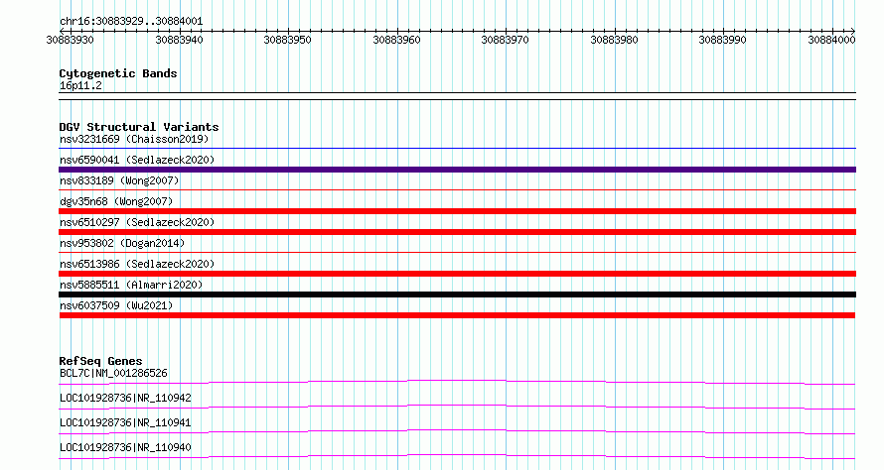Click ruler coordinate 30883960
The height and width of the screenshot is (470, 884).
[397, 40]
